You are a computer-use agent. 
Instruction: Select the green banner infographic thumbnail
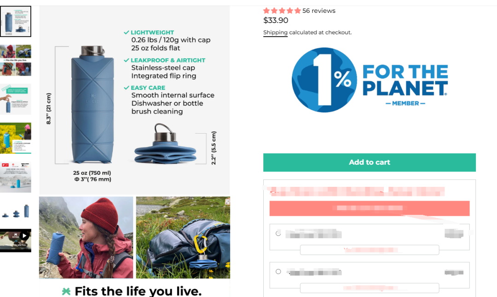tap(16, 99)
